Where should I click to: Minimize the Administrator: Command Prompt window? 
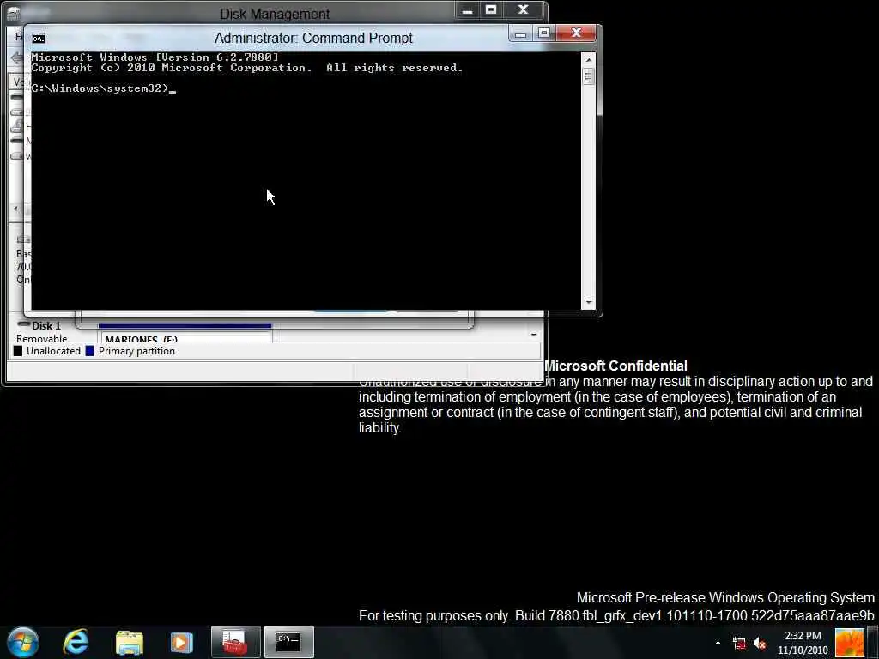520,33
